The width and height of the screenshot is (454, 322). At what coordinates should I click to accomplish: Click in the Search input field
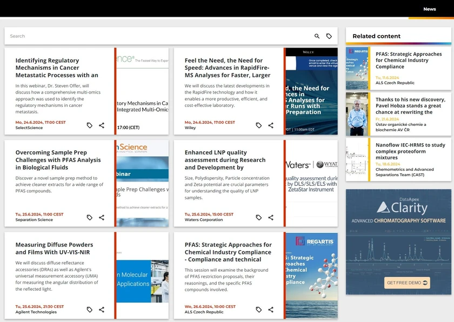[x=157, y=36]
